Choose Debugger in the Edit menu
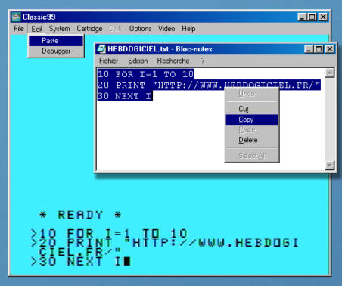Image resolution: width=342 pixels, height=286 pixels. [56, 51]
